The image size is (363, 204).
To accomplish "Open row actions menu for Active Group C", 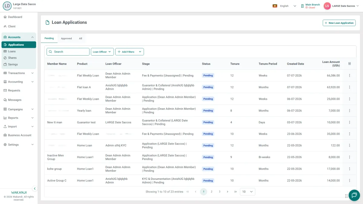I will click(x=349, y=180).
